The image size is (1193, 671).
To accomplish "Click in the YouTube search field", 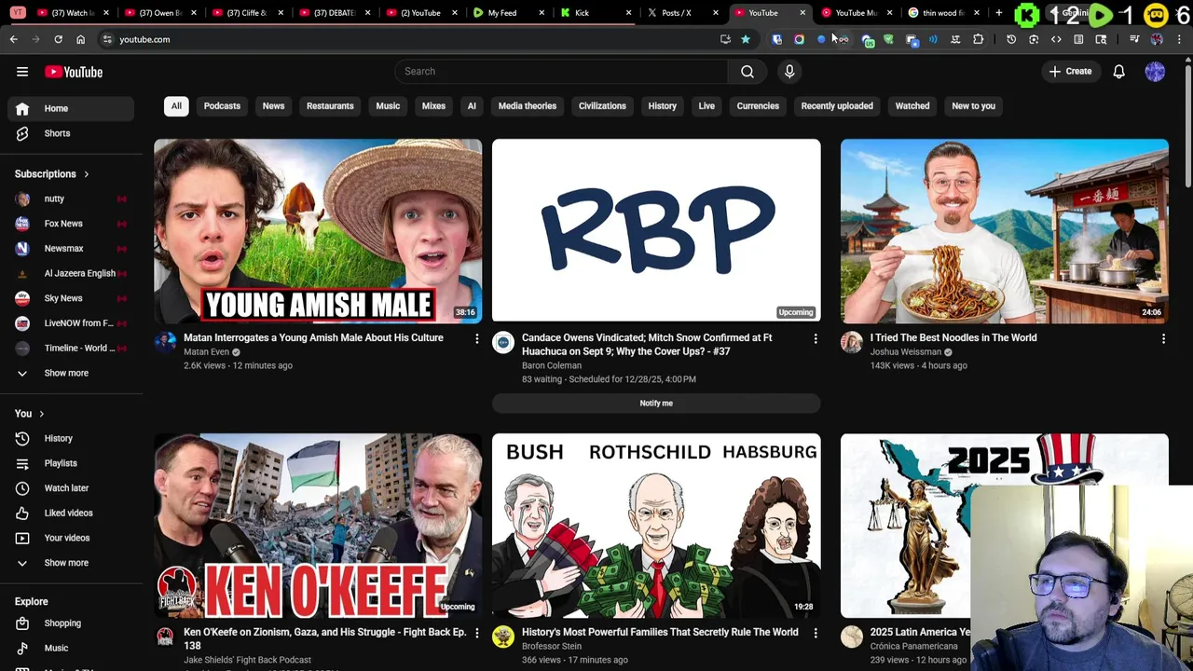I will pos(562,72).
